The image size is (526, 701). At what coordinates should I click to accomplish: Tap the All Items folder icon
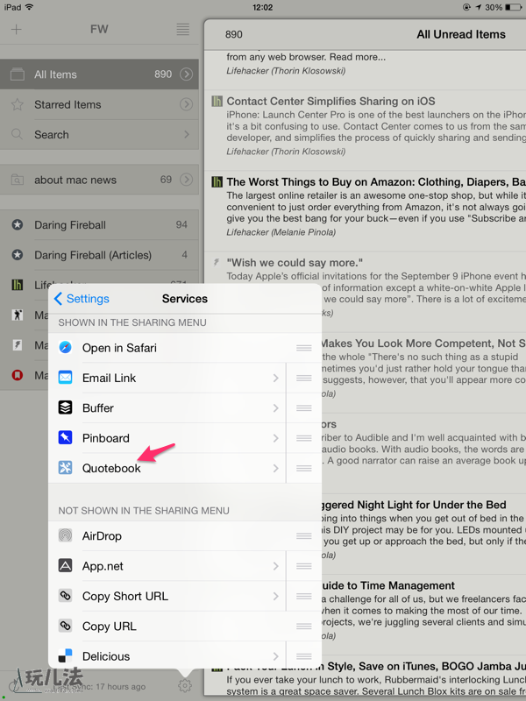point(17,74)
